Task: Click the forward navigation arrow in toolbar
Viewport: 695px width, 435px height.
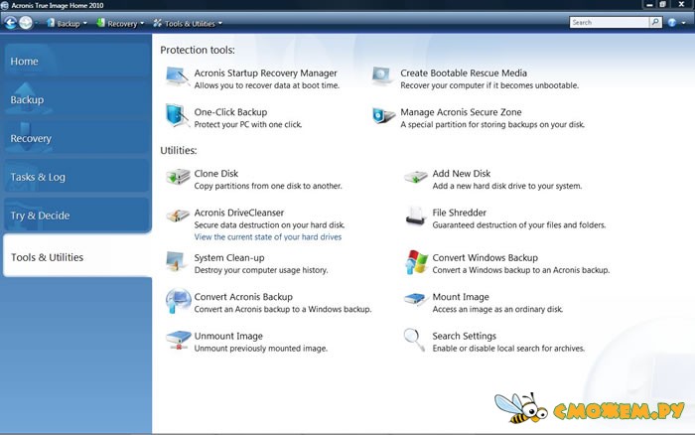Action: pos(26,23)
